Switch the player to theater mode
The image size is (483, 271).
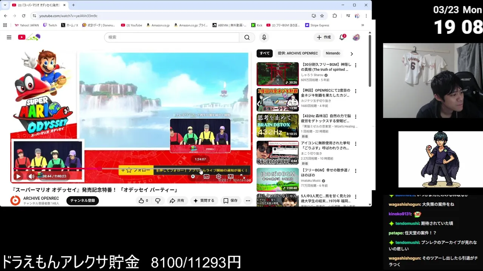231,176
